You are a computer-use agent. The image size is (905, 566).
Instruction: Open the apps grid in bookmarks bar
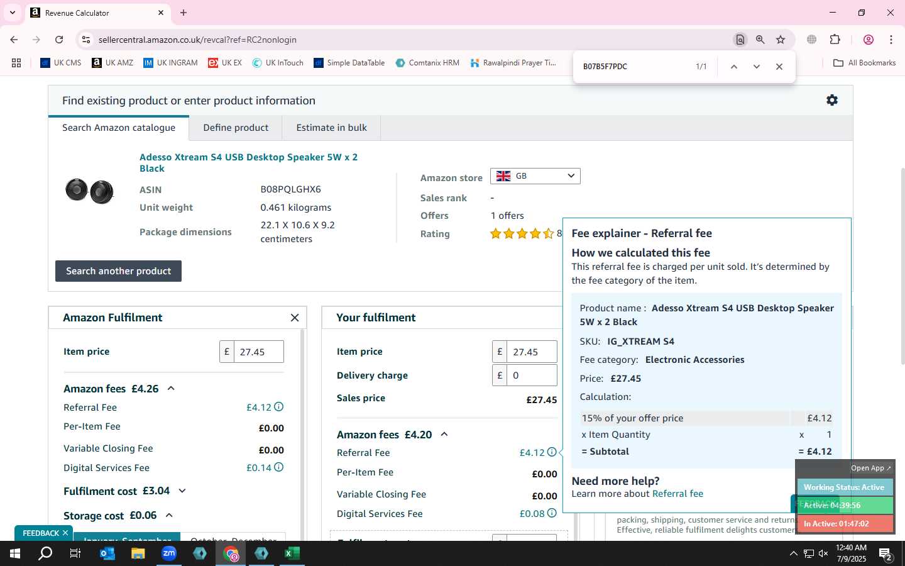[x=16, y=63]
